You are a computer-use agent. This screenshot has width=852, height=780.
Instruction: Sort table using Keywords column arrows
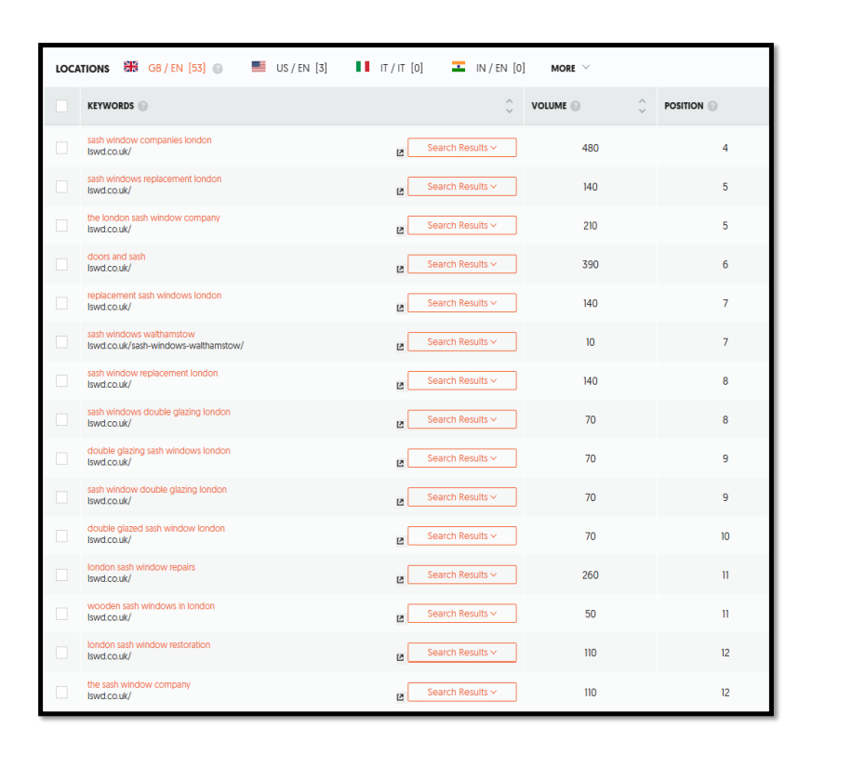point(509,106)
